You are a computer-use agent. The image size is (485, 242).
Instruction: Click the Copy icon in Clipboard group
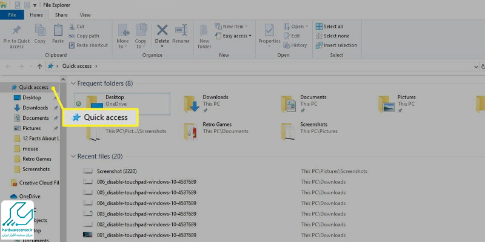click(x=40, y=30)
